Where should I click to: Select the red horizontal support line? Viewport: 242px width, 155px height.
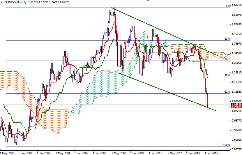[115, 107]
